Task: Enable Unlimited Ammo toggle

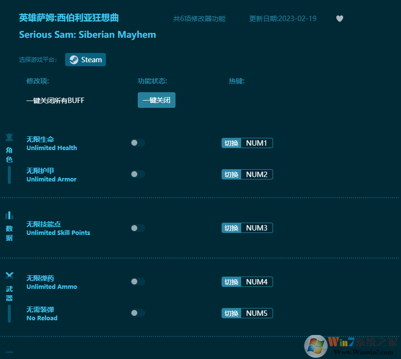Action: pos(138,282)
